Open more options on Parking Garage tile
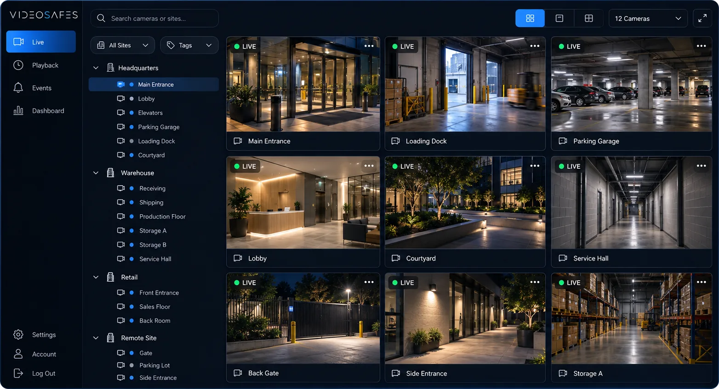The width and height of the screenshot is (719, 389). [701, 46]
